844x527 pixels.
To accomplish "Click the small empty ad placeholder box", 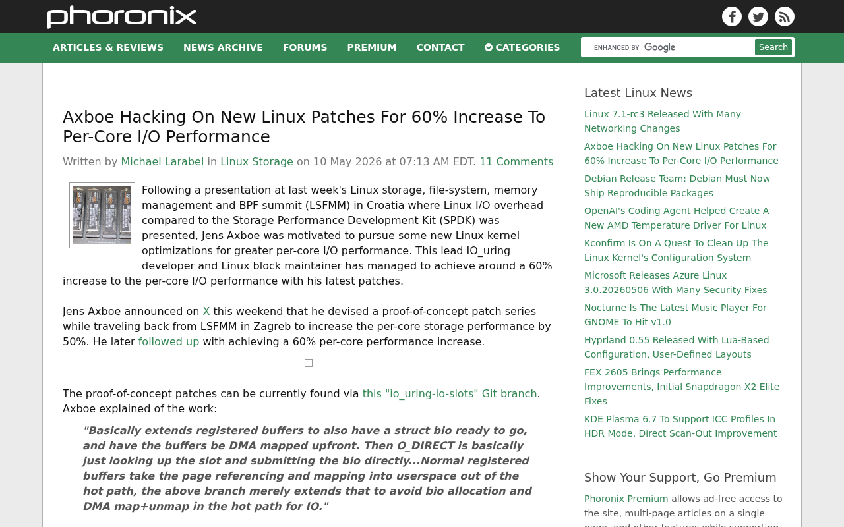I will click(309, 363).
